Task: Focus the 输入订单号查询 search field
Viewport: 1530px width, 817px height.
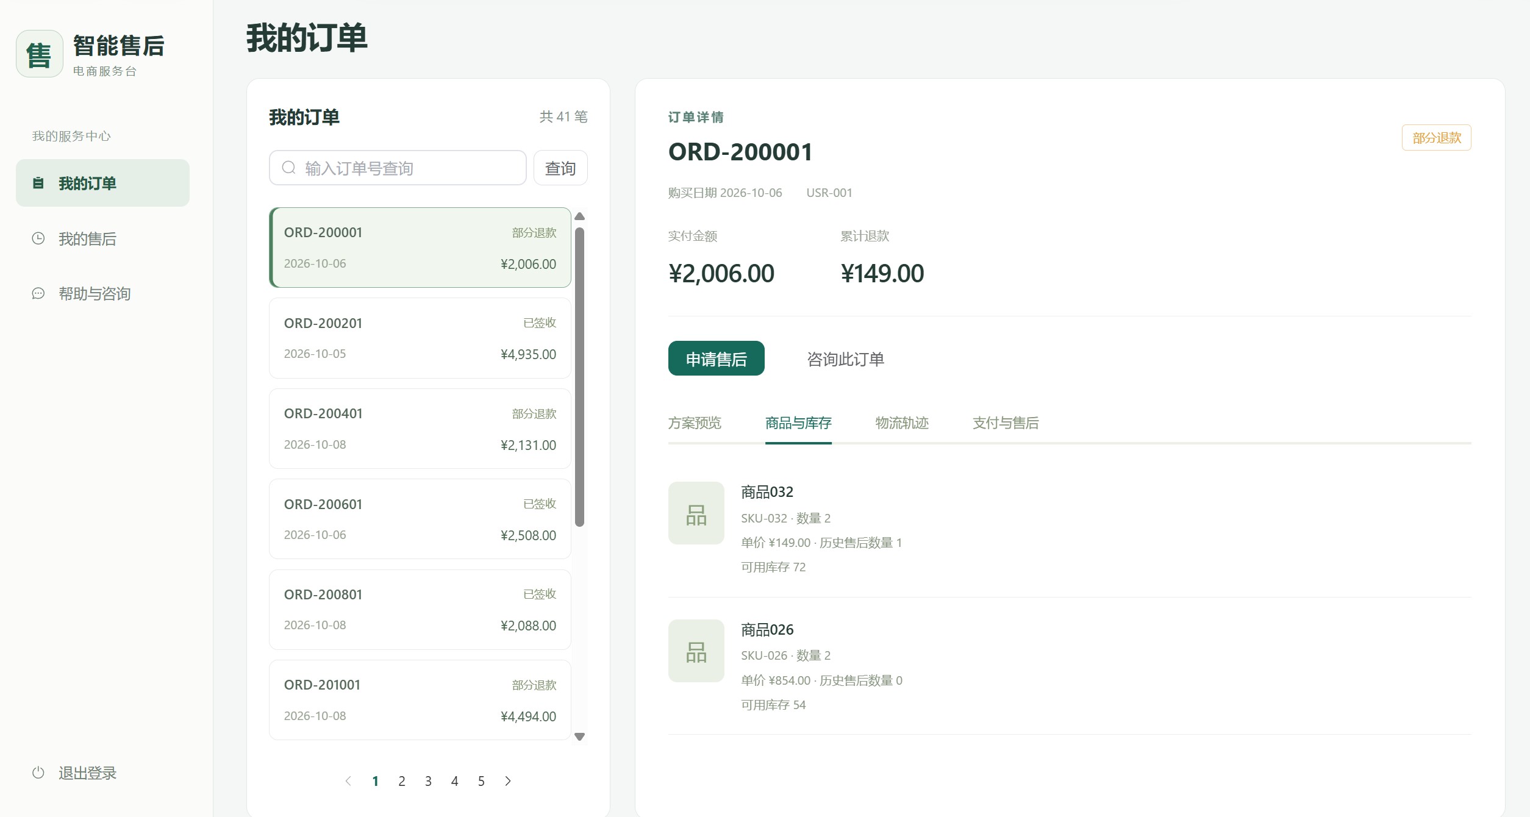Action: tap(398, 168)
